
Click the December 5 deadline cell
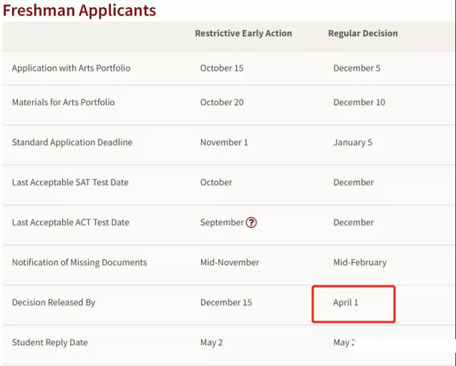point(356,68)
